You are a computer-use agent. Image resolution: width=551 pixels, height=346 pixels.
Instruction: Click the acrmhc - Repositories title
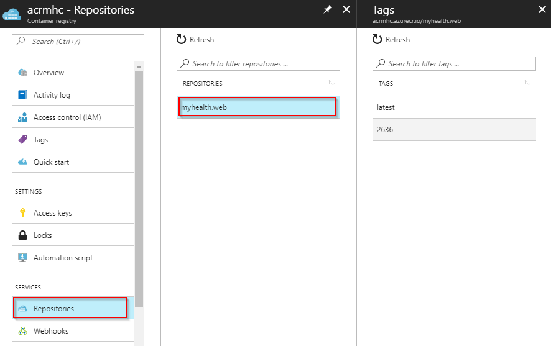(x=81, y=10)
